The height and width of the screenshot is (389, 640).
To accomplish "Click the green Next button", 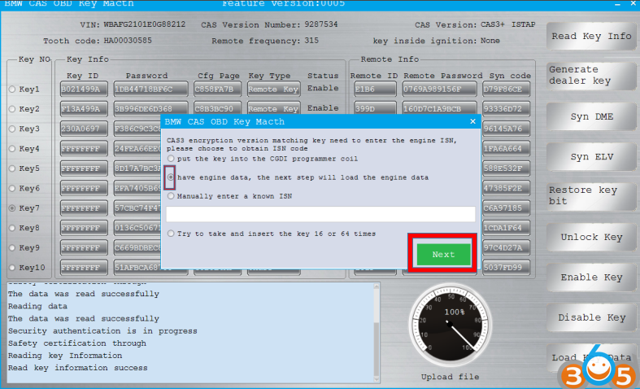I will pyautogui.click(x=443, y=255).
